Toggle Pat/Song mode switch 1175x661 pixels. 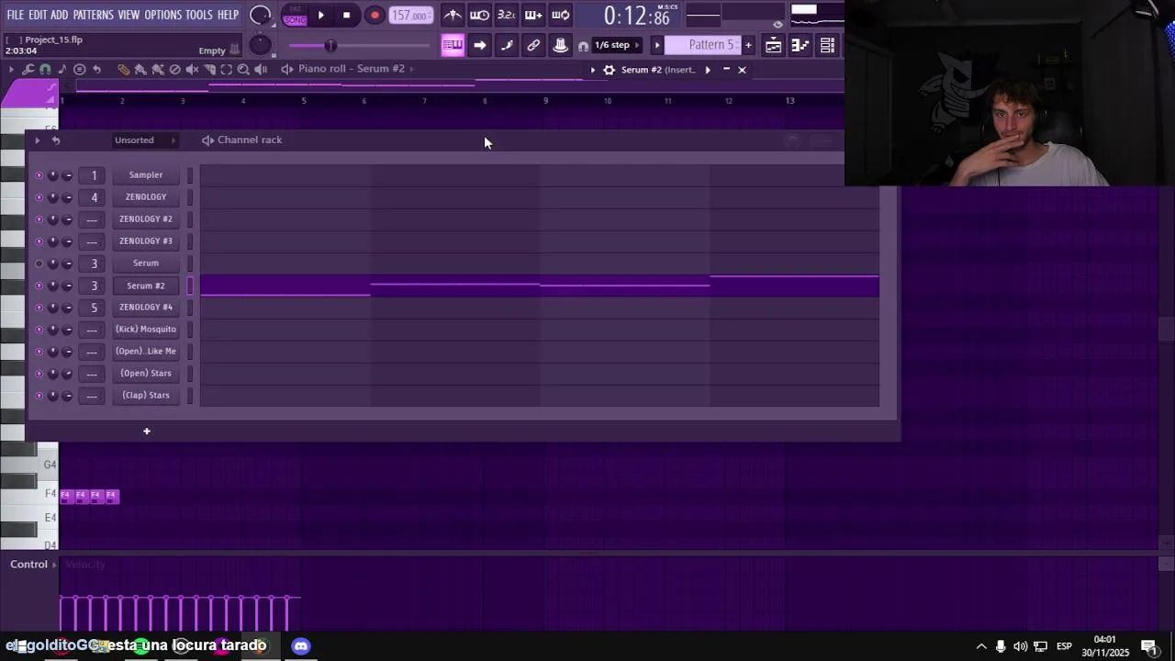click(295, 15)
